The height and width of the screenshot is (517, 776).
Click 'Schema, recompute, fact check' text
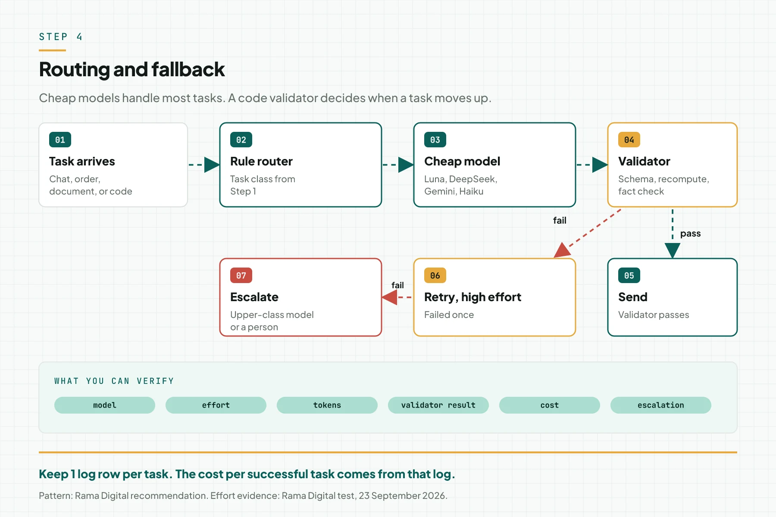click(663, 185)
